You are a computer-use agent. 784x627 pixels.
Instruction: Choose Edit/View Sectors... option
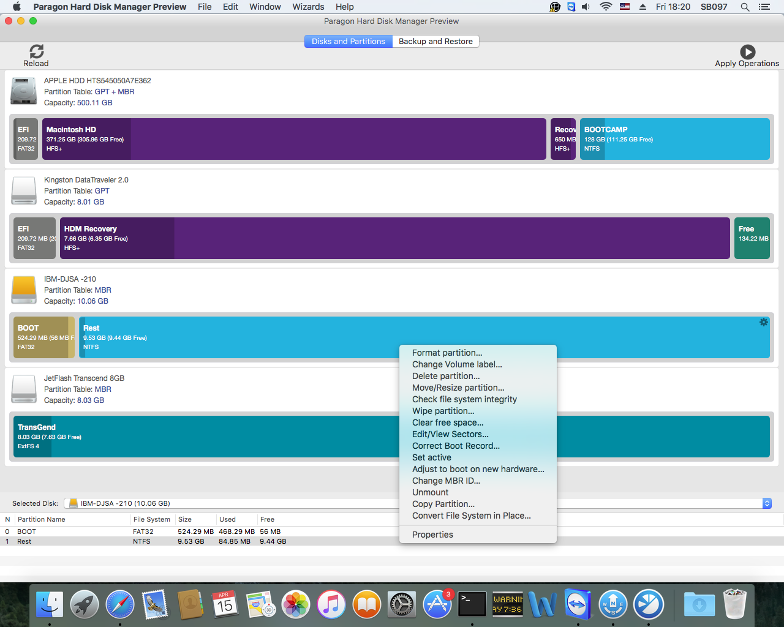[478, 434]
